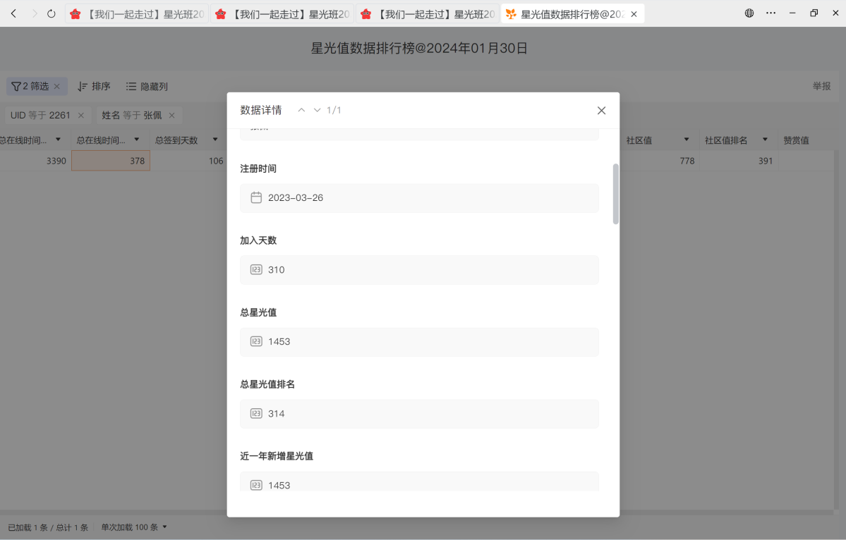Screen dimensions: 846x540
Task: Reload the page with refresh icon
Action: click(x=52, y=13)
